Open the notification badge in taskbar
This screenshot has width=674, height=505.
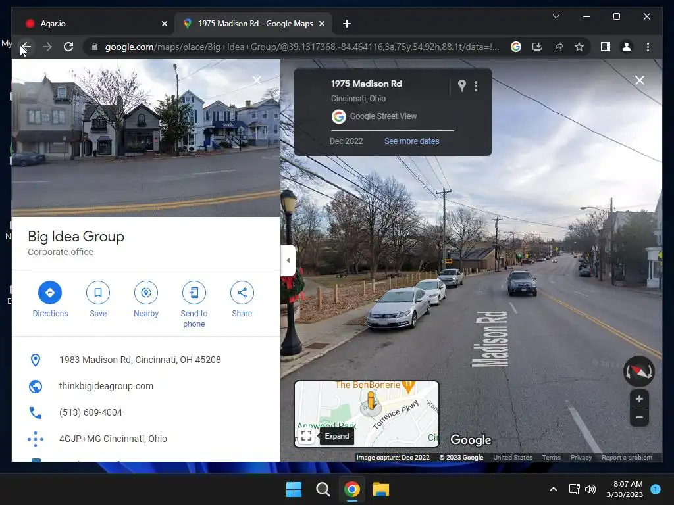656,489
